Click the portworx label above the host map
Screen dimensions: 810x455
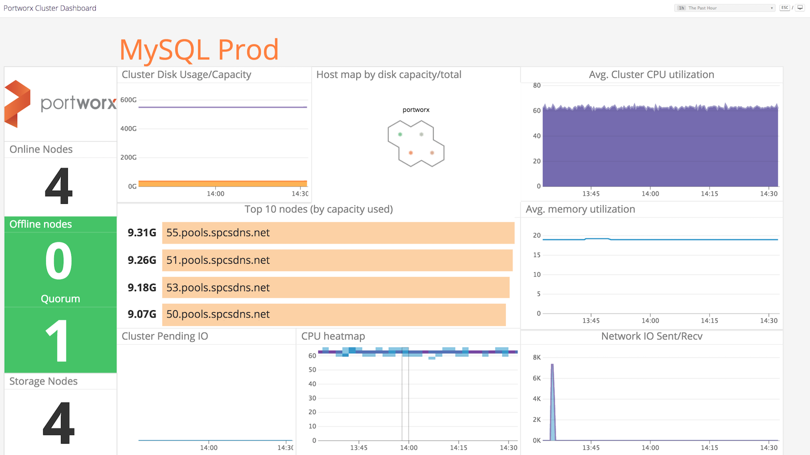[x=416, y=109]
